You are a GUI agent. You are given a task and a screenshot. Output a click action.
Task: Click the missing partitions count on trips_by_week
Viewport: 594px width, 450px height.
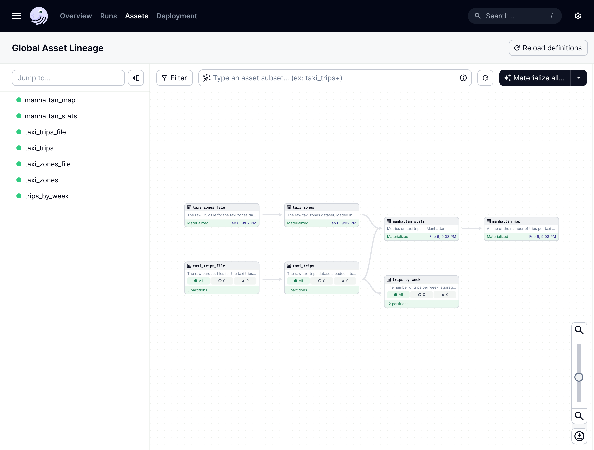tap(421, 295)
